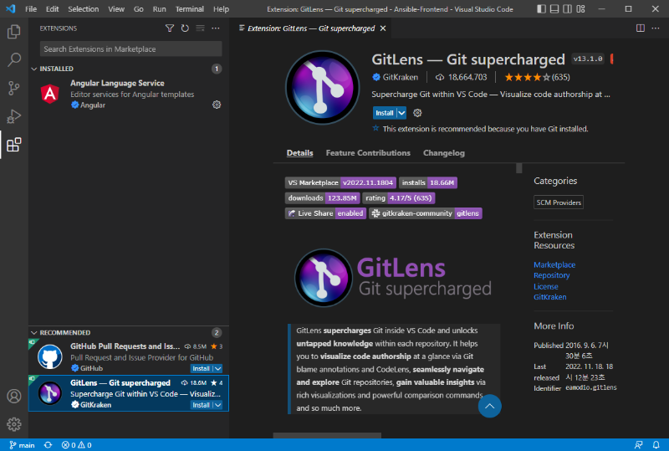Open the Accounts menu icon
669x451 pixels.
(13, 397)
